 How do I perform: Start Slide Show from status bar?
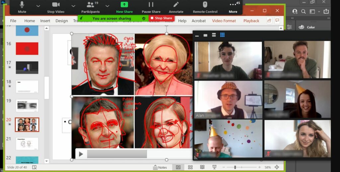click(x=214, y=167)
